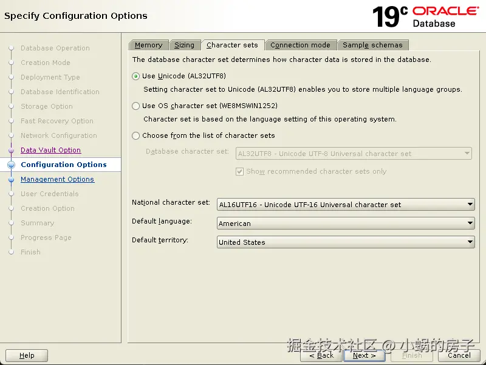Click the Network Configuration step label
Viewport: 486px width, 365px height.
(59, 135)
